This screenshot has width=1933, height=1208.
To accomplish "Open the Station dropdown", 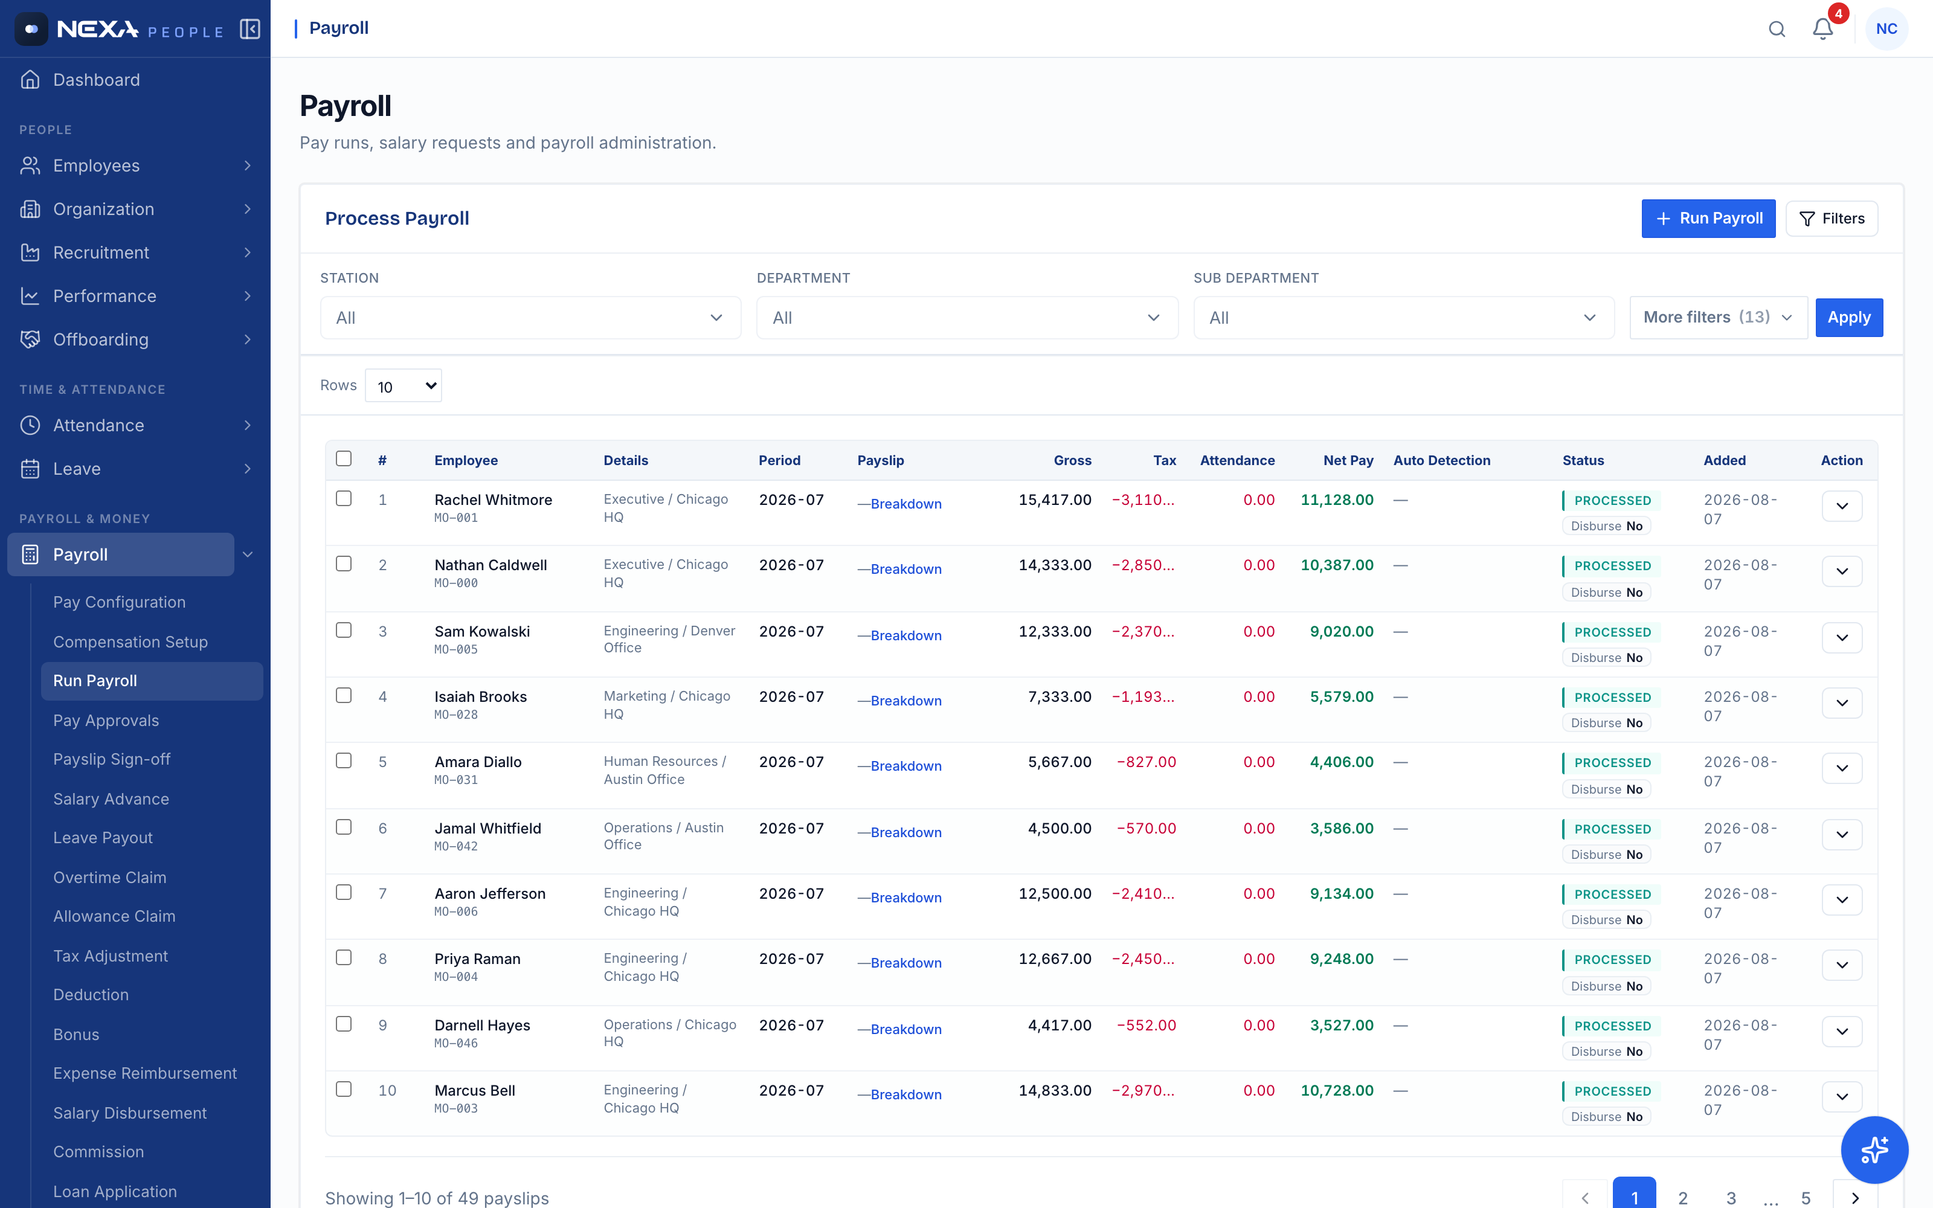I will point(530,318).
